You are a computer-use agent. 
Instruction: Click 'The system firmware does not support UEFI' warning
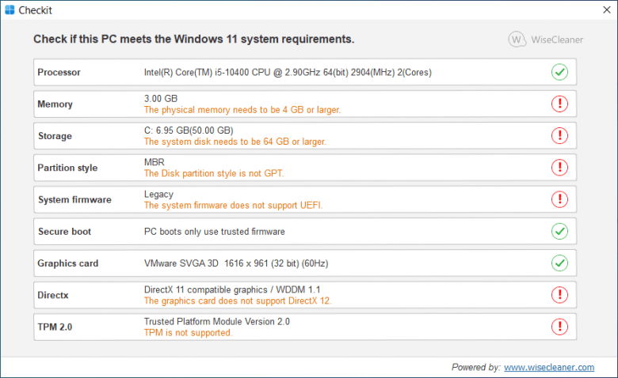click(233, 206)
